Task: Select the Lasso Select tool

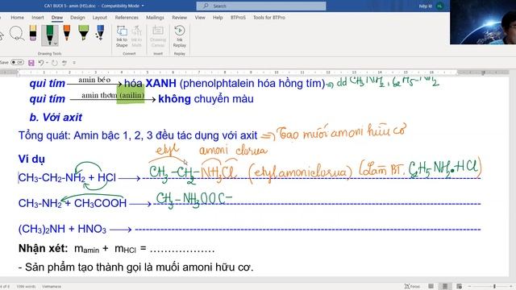Action: pos(16,34)
